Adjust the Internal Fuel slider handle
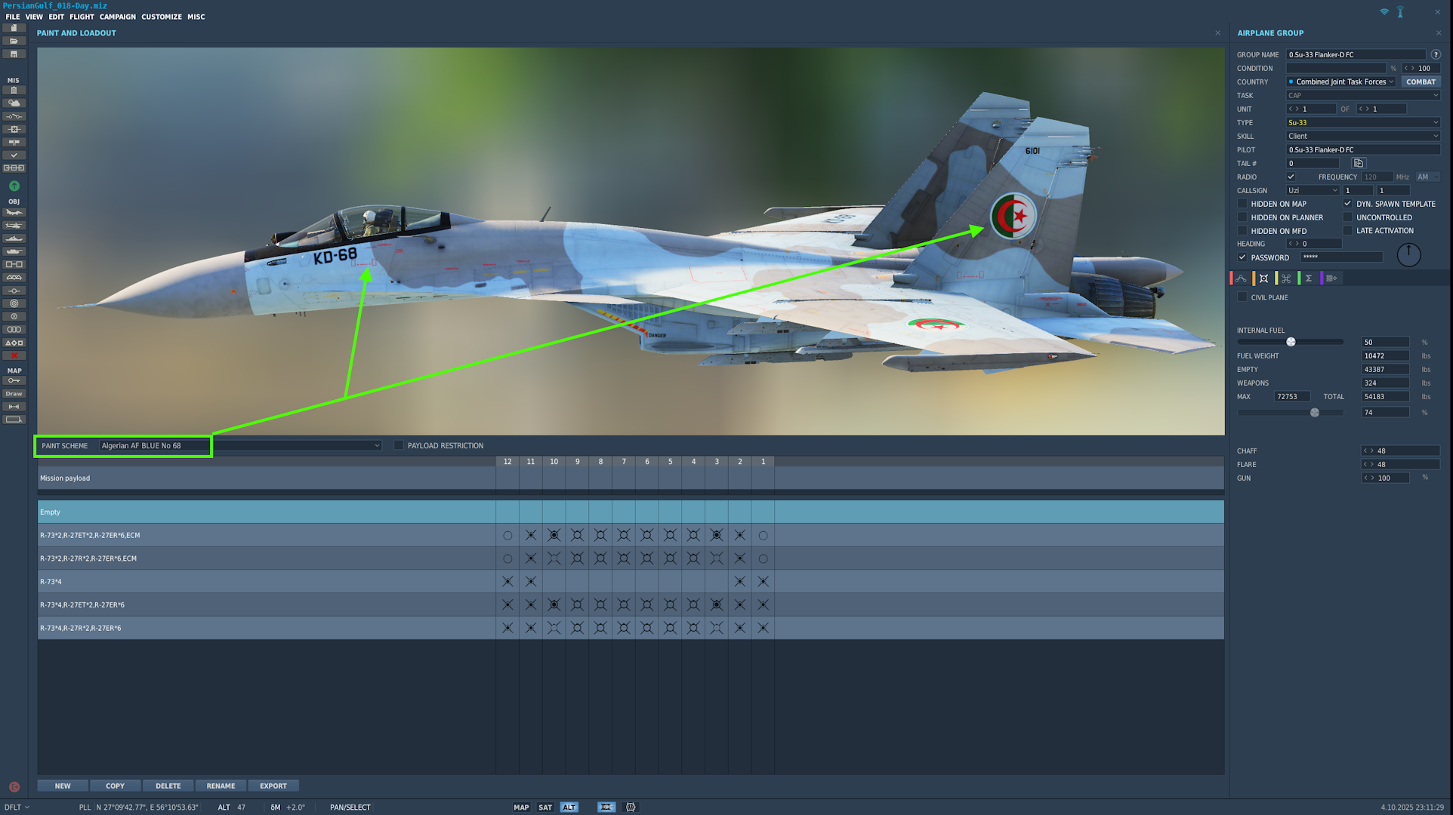This screenshot has width=1453, height=815. pyautogui.click(x=1291, y=342)
